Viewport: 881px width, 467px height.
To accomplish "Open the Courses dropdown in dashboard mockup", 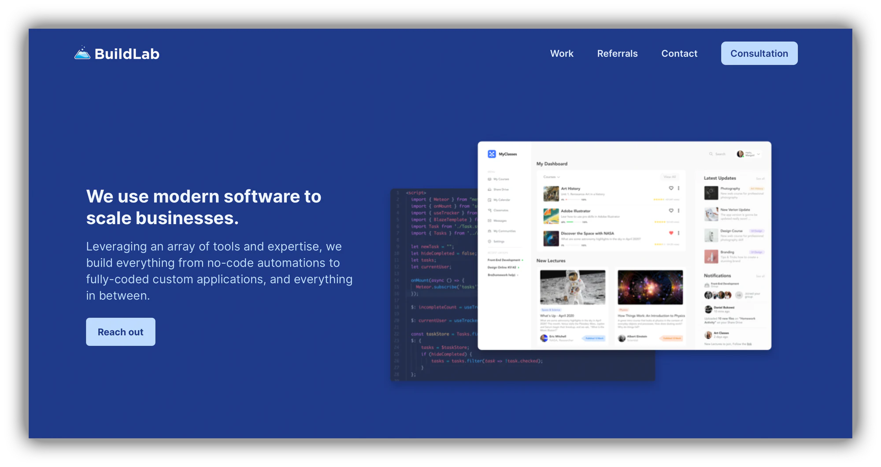I will click(552, 177).
